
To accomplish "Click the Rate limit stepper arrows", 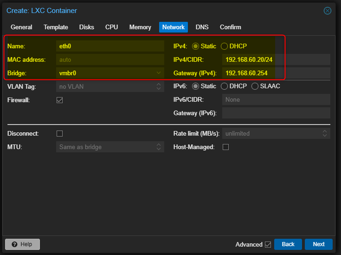I will 325,133.
